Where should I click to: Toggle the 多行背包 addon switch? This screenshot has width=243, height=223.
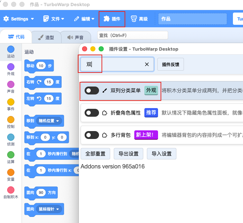92,135
